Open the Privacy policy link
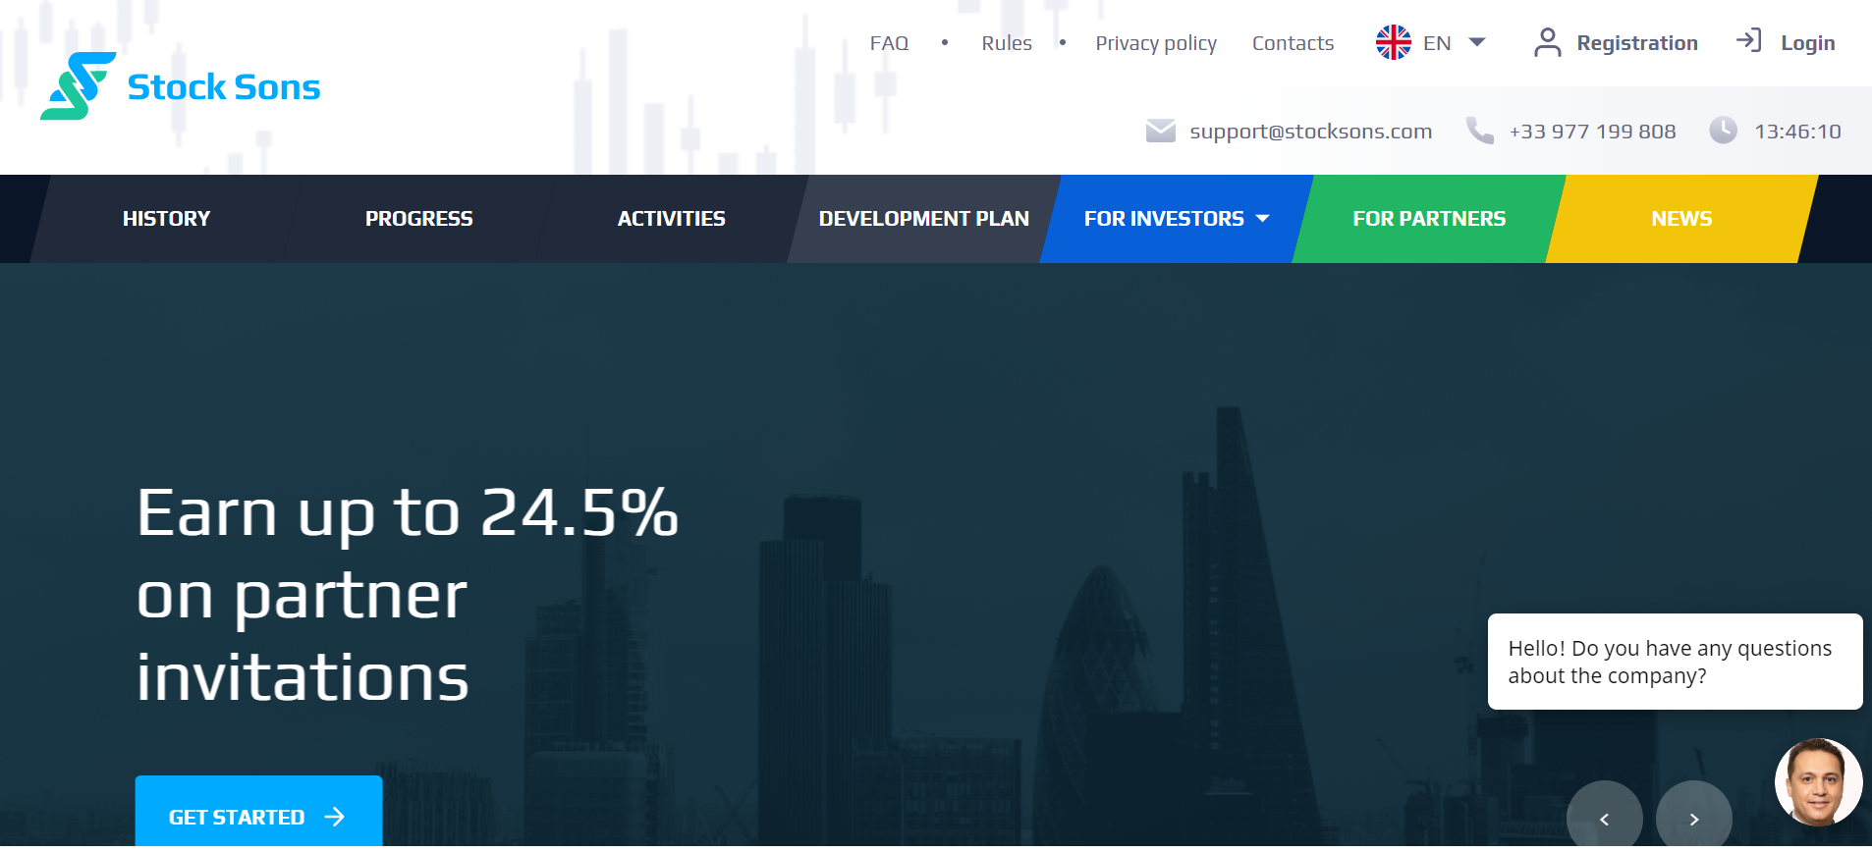Image resolution: width=1872 pixels, height=852 pixels. pyautogui.click(x=1155, y=43)
